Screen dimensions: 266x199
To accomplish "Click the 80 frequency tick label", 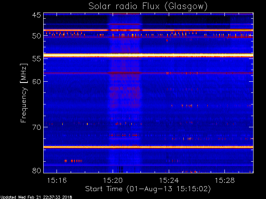I will [x=37, y=170].
